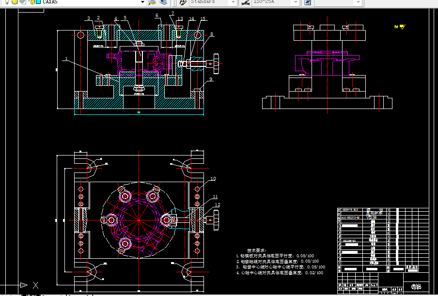
Task: Click the UCS icon X axis label
Action: (x=35, y=285)
